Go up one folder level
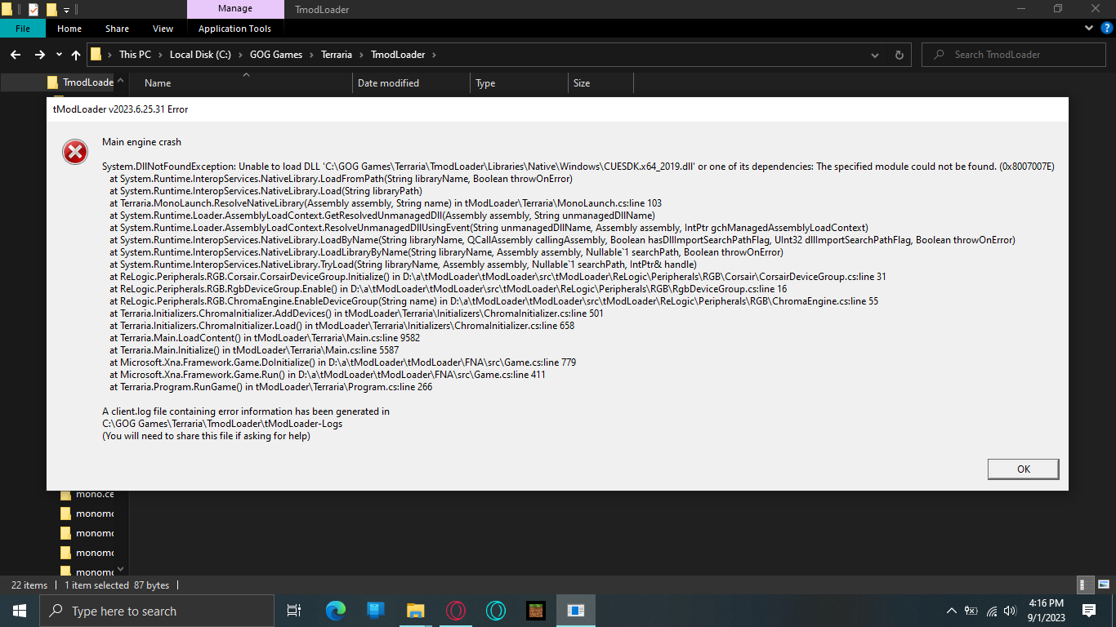 [x=76, y=55]
